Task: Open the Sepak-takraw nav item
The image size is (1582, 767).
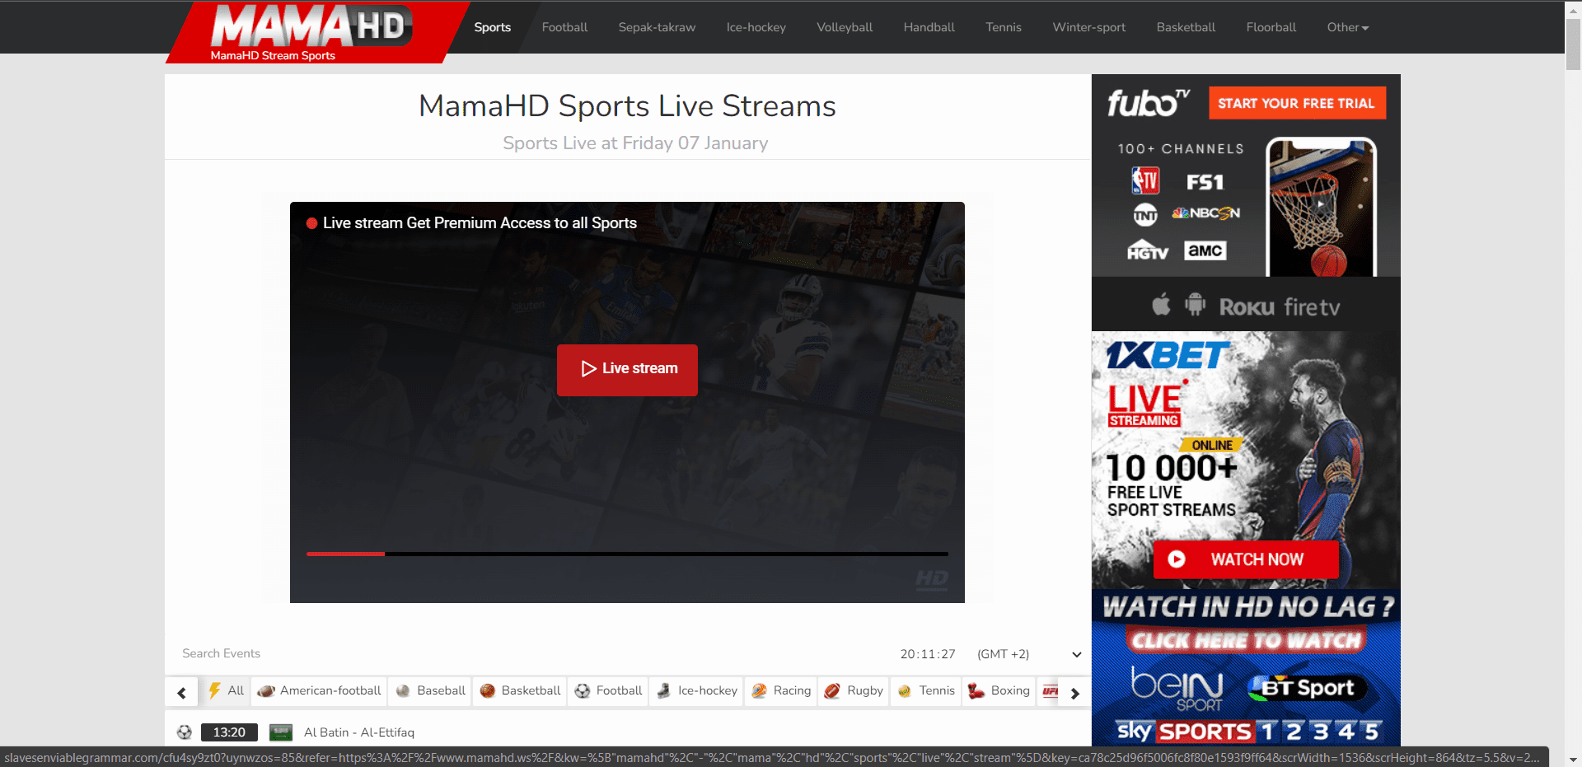Action: tap(657, 27)
